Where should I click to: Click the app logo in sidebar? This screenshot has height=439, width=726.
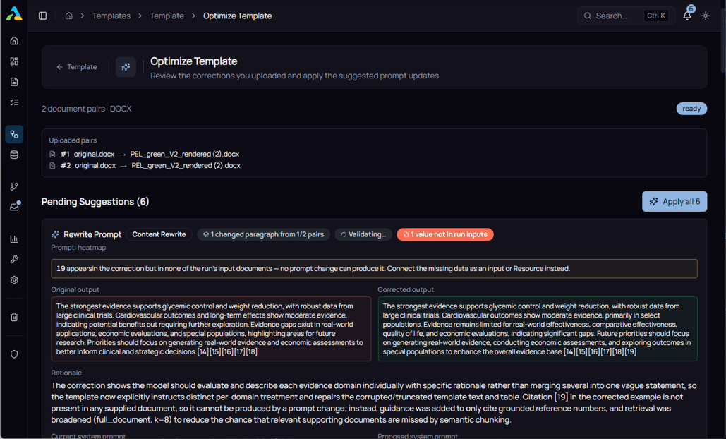coord(14,14)
